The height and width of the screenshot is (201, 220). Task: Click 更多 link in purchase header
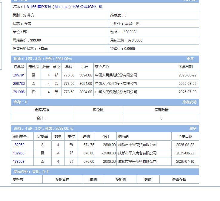click(193, 128)
